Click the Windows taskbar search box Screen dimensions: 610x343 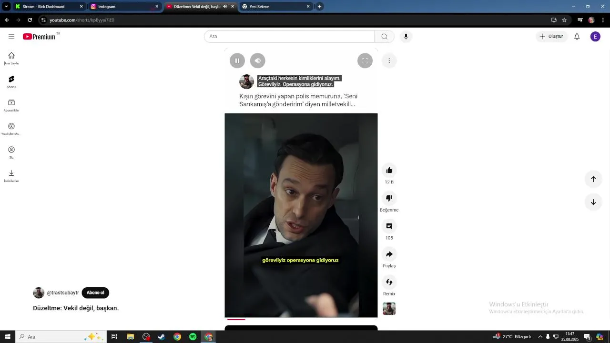coord(61,337)
